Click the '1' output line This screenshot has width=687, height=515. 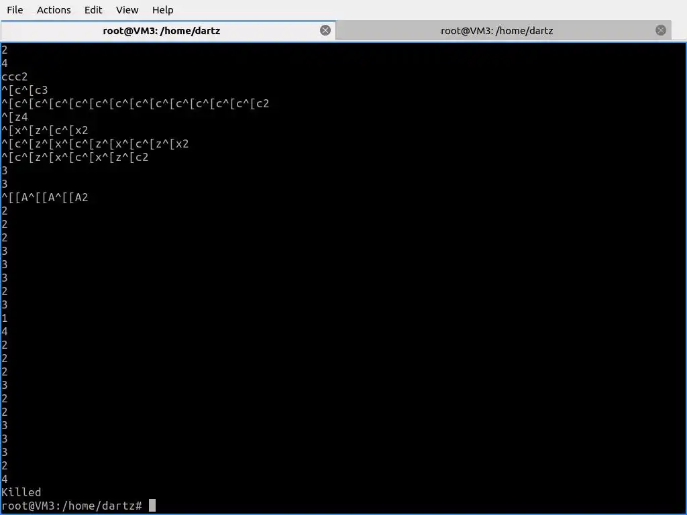coord(5,319)
